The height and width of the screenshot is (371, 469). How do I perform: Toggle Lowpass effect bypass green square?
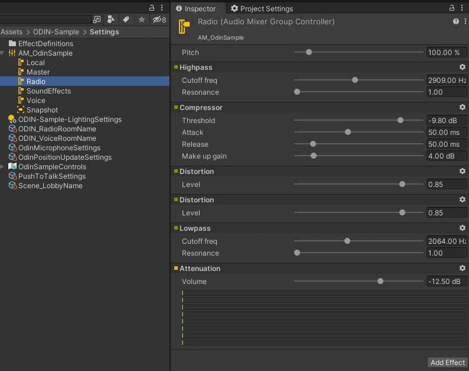point(176,228)
